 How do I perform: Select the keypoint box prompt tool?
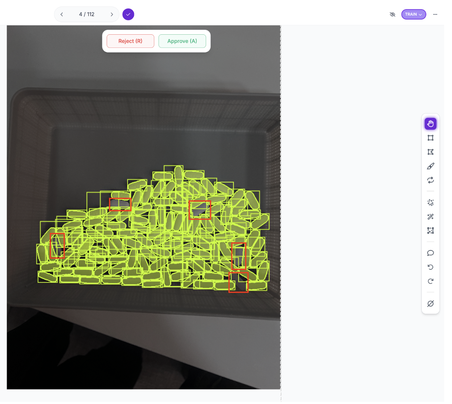(x=430, y=231)
